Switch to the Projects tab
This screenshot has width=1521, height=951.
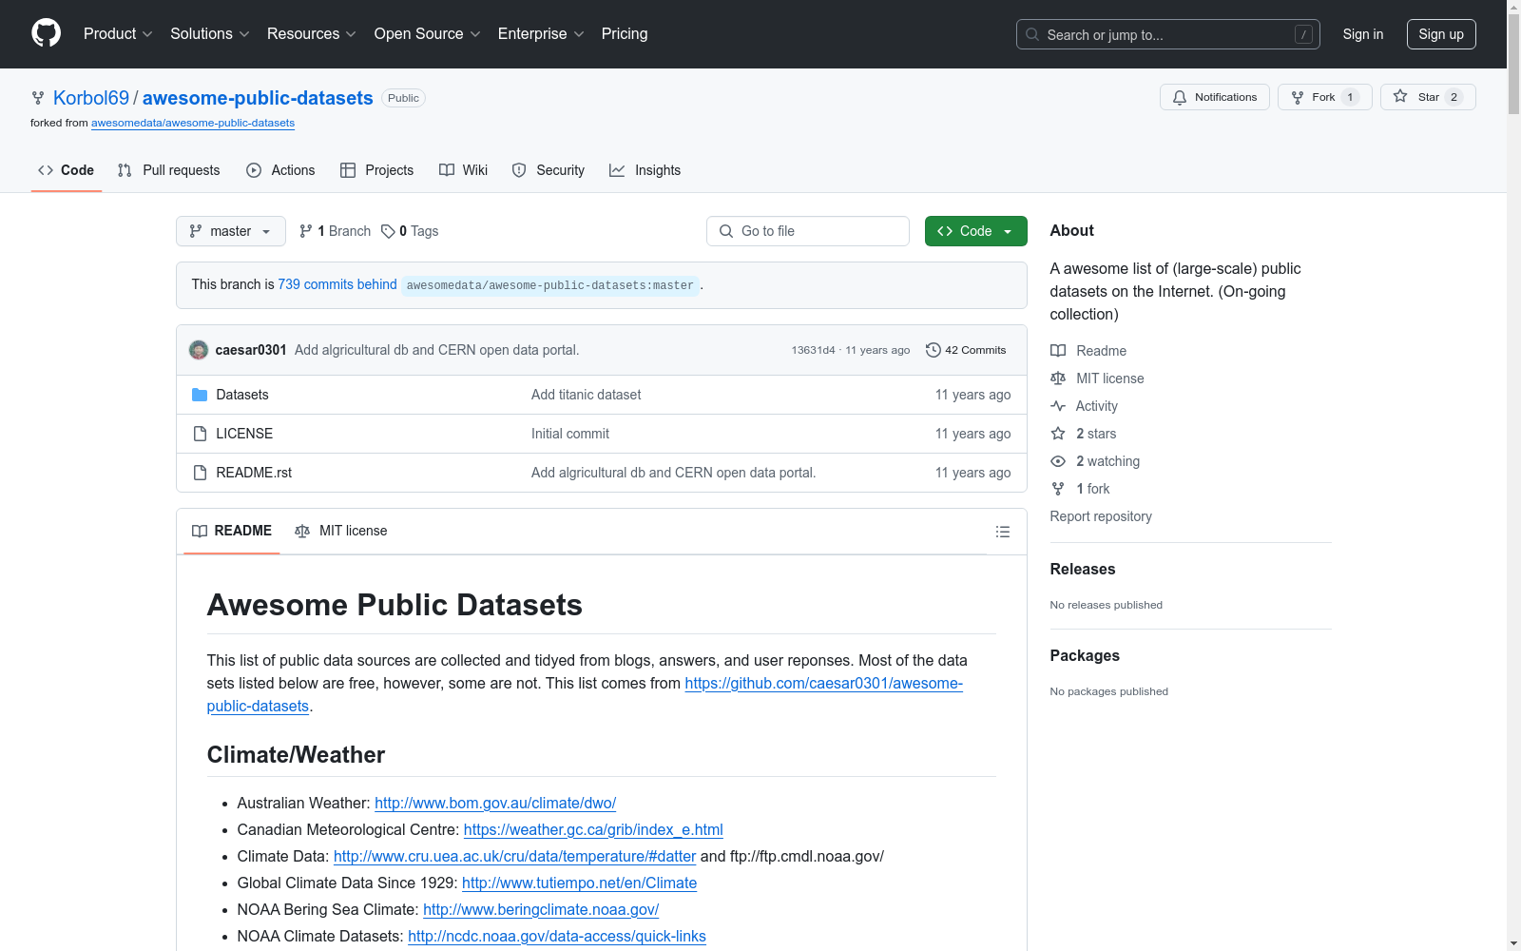click(377, 170)
